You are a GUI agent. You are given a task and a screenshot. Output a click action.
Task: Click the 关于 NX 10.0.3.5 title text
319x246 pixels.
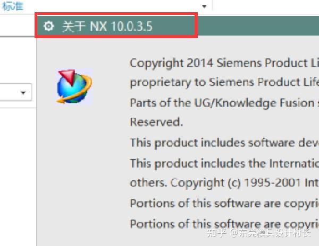pyautogui.click(x=107, y=26)
